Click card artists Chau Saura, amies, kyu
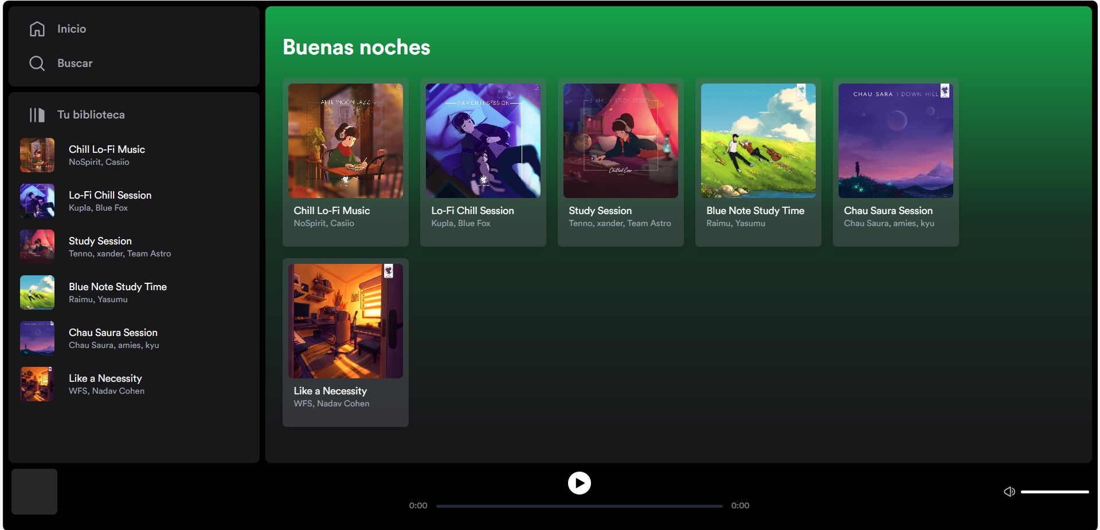The image size is (1100, 530). (x=889, y=223)
